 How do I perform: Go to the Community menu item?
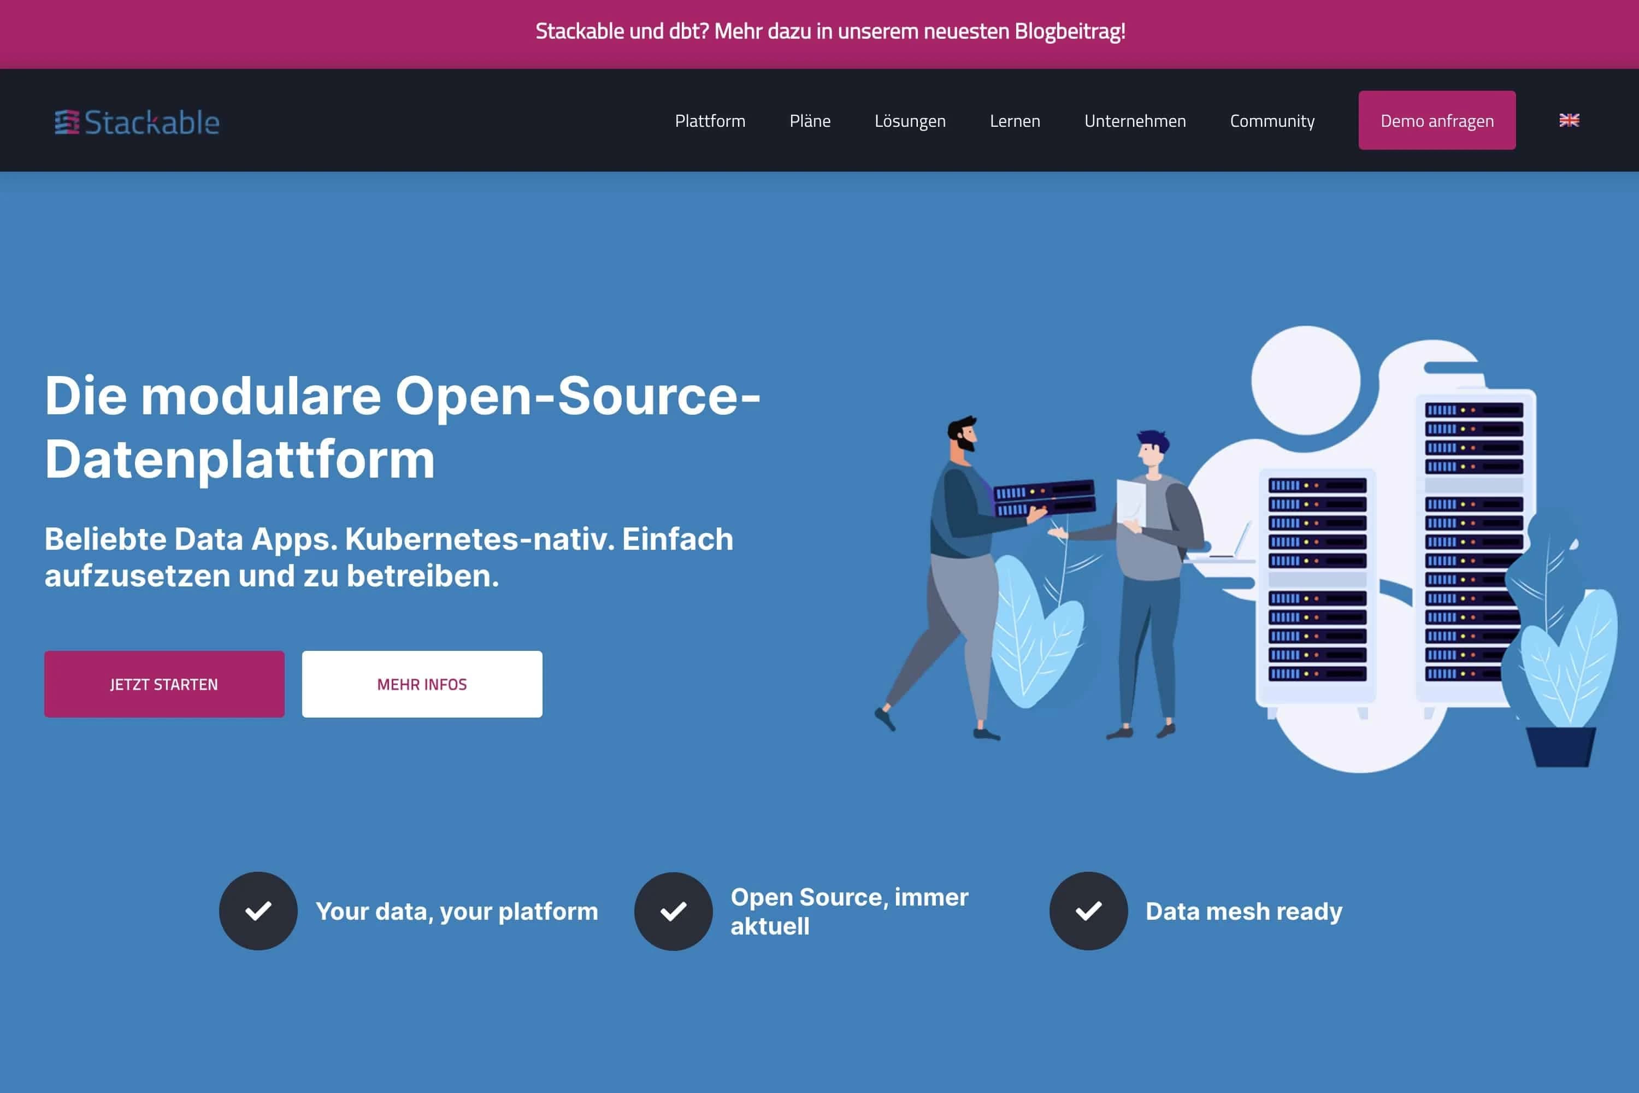point(1272,121)
